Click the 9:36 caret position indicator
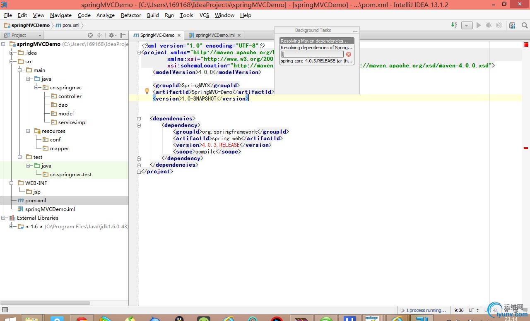This screenshot has width=530, height=321. (x=459, y=310)
